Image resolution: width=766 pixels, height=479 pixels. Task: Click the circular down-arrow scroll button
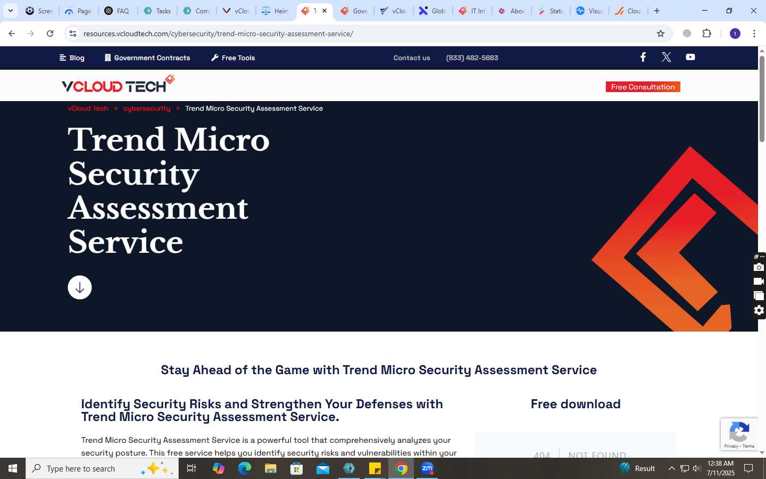tap(80, 287)
